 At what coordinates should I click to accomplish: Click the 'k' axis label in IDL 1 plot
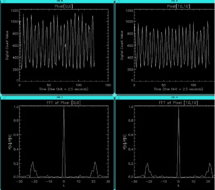coord(64,186)
